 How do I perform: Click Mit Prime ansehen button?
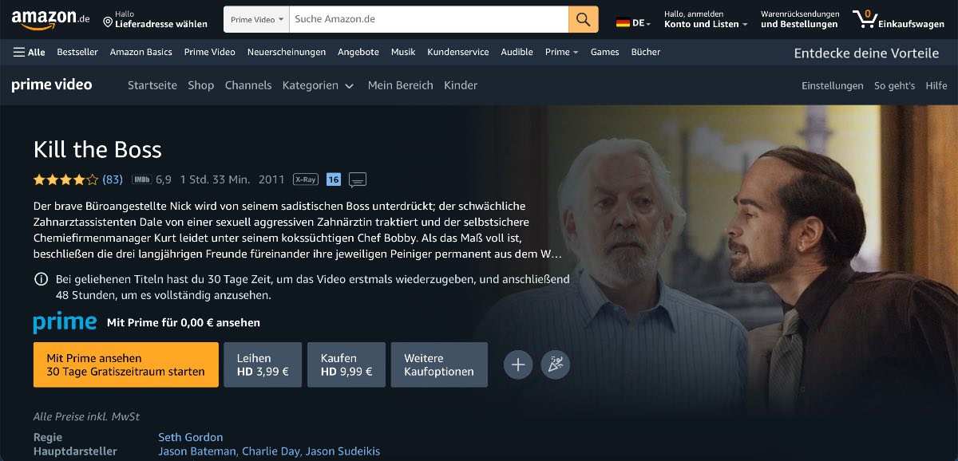126,364
